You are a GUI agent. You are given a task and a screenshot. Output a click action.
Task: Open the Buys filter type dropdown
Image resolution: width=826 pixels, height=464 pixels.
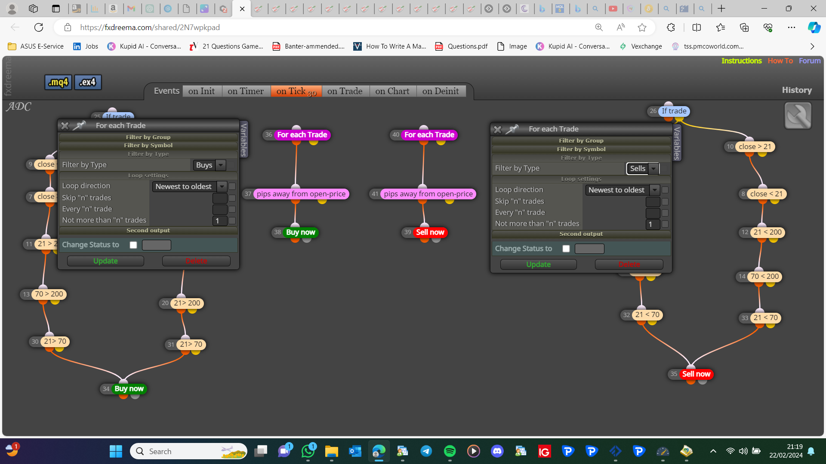pos(210,165)
